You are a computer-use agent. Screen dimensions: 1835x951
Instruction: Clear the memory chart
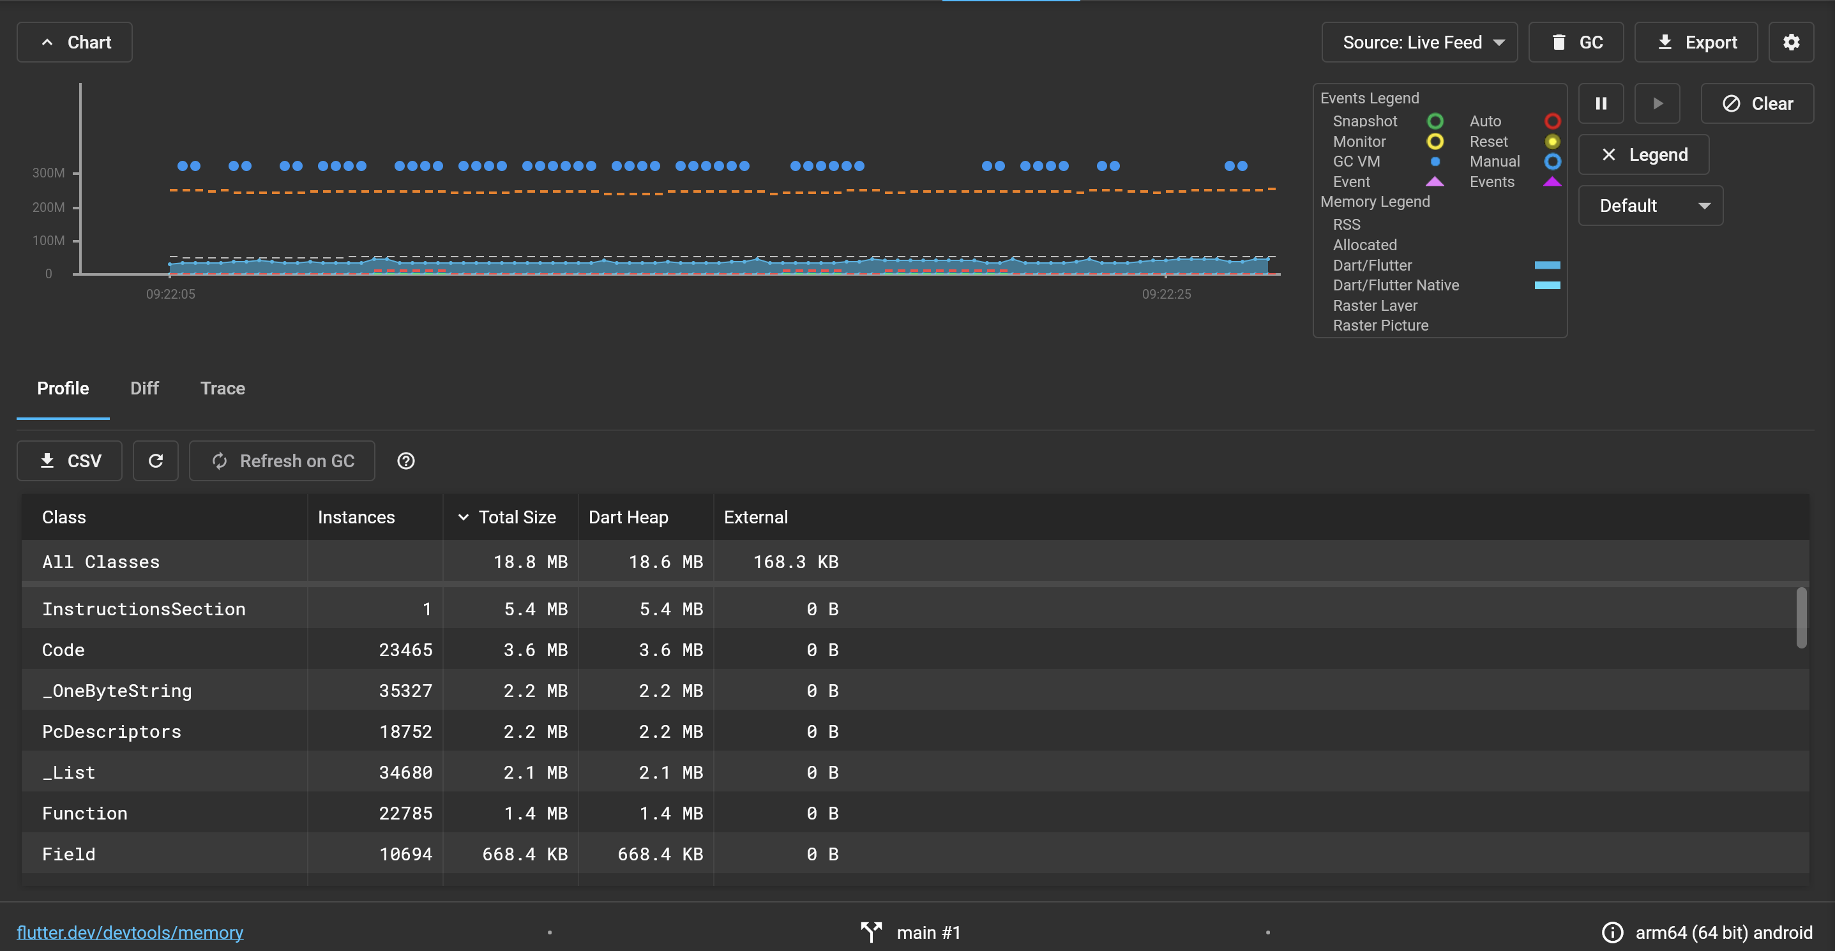1756,104
